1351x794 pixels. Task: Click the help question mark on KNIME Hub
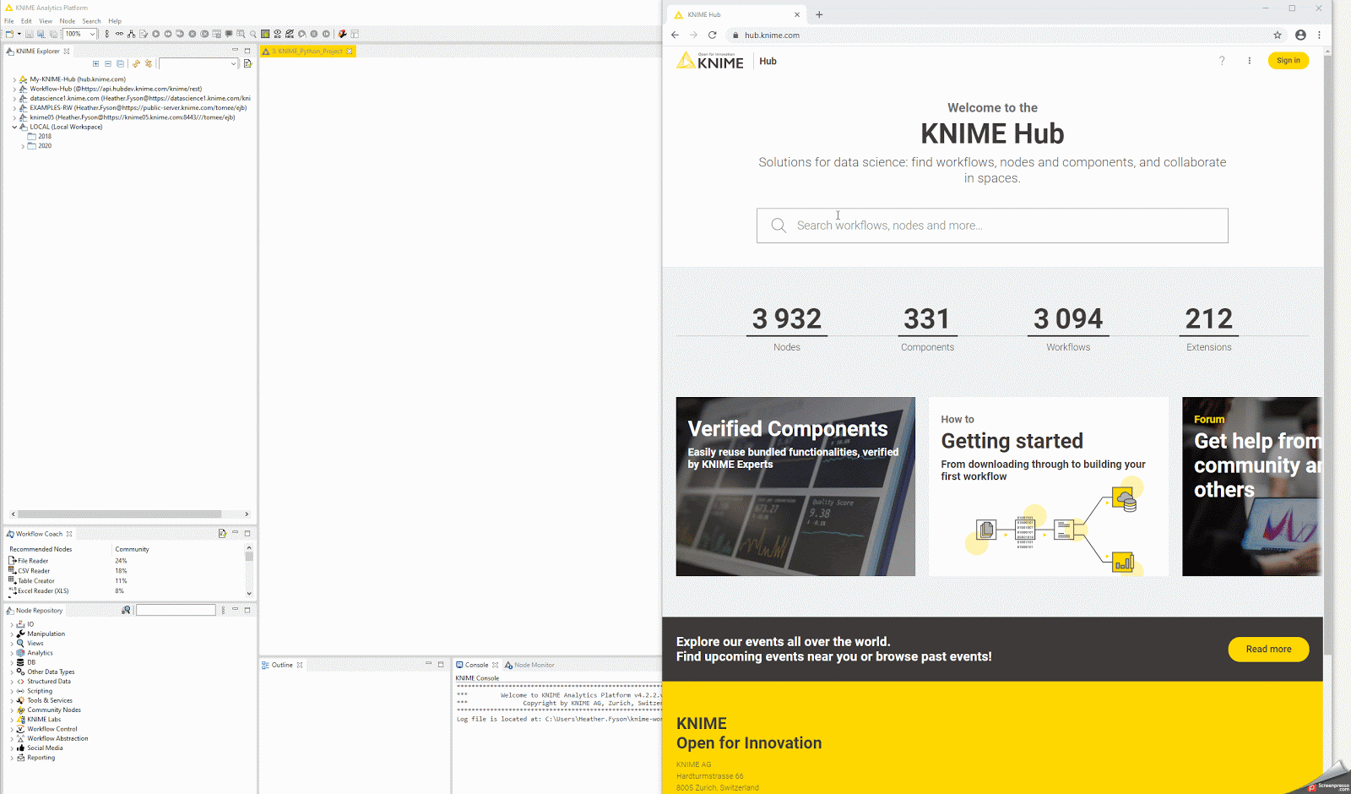pyautogui.click(x=1222, y=61)
